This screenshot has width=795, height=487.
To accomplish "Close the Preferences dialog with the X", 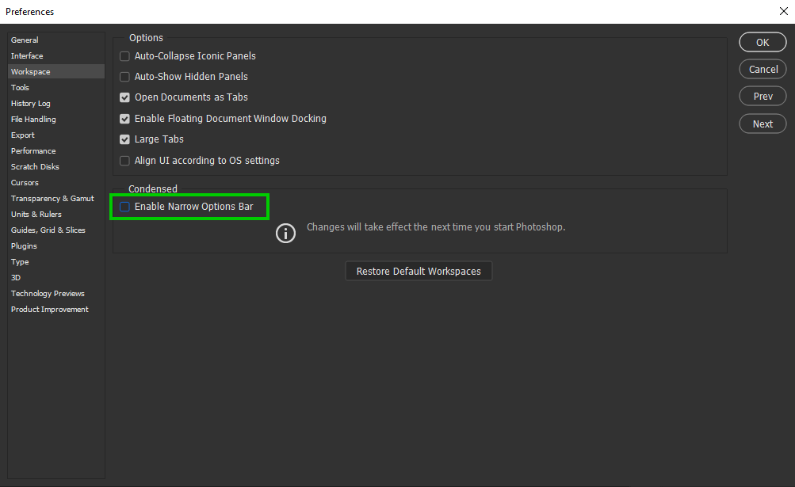I will point(783,11).
